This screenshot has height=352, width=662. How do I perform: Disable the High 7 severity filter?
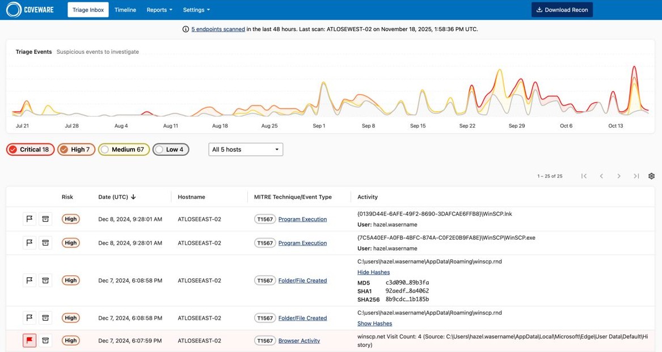coord(76,149)
